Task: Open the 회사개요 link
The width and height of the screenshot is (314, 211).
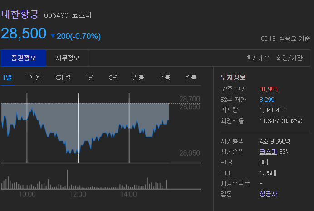Action: (x=258, y=58)
